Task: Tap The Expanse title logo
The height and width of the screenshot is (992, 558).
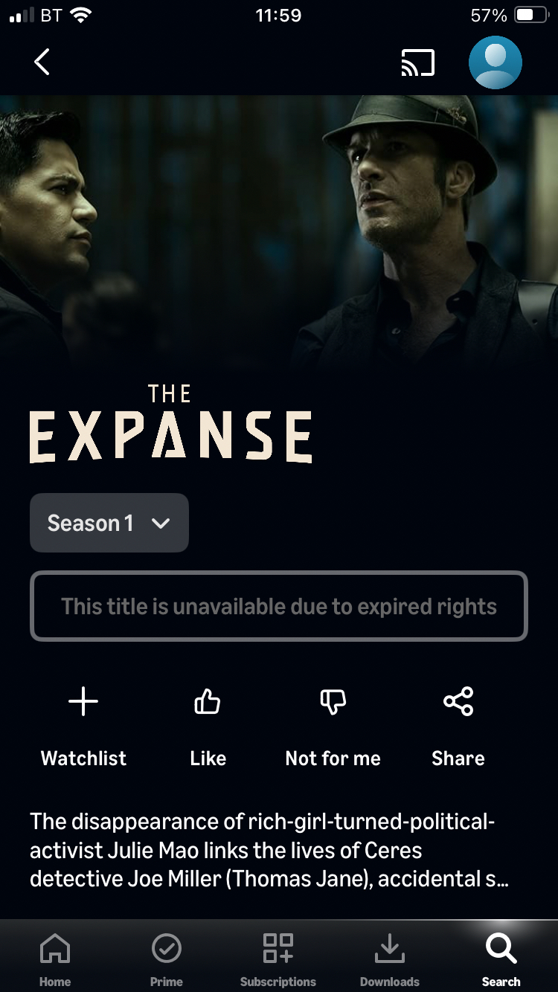Action: click(x=170, y=422)
